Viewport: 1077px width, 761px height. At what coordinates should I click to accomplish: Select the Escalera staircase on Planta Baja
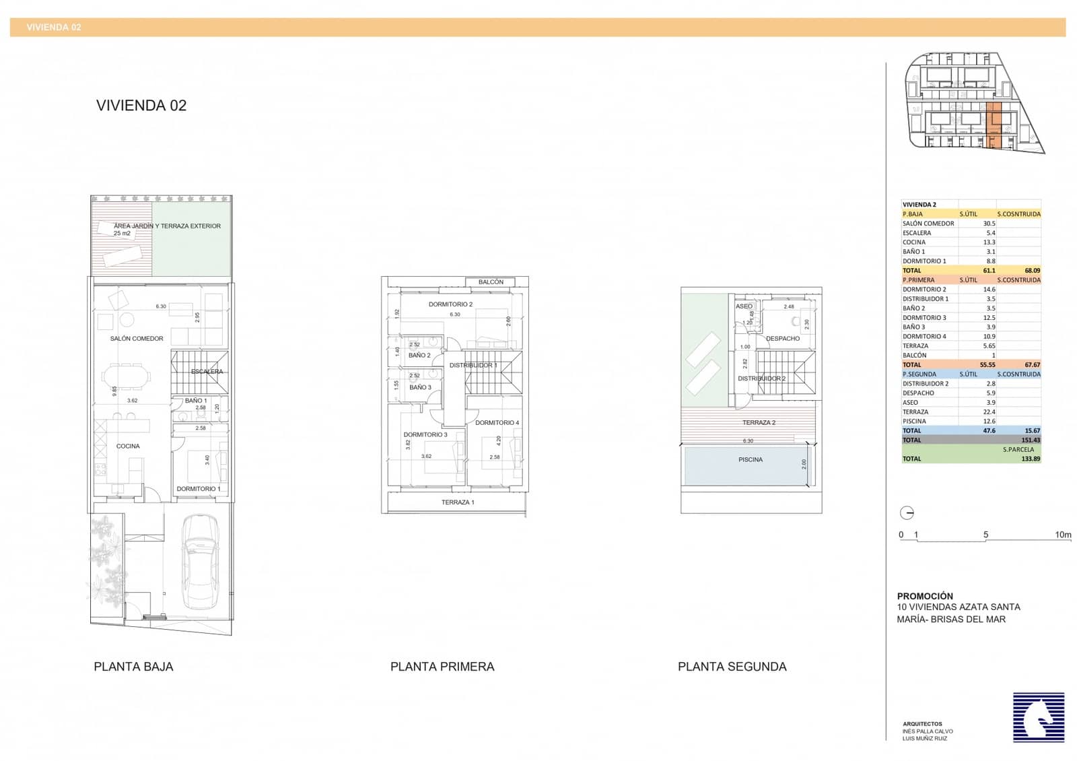click(199, 371)
